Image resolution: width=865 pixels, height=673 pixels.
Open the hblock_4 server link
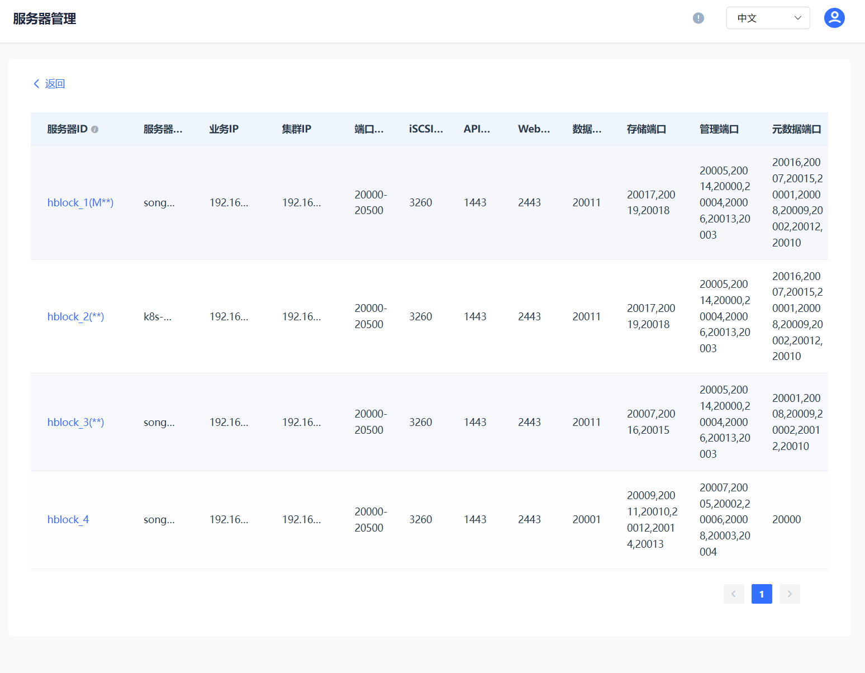click(x=68, y=520)
